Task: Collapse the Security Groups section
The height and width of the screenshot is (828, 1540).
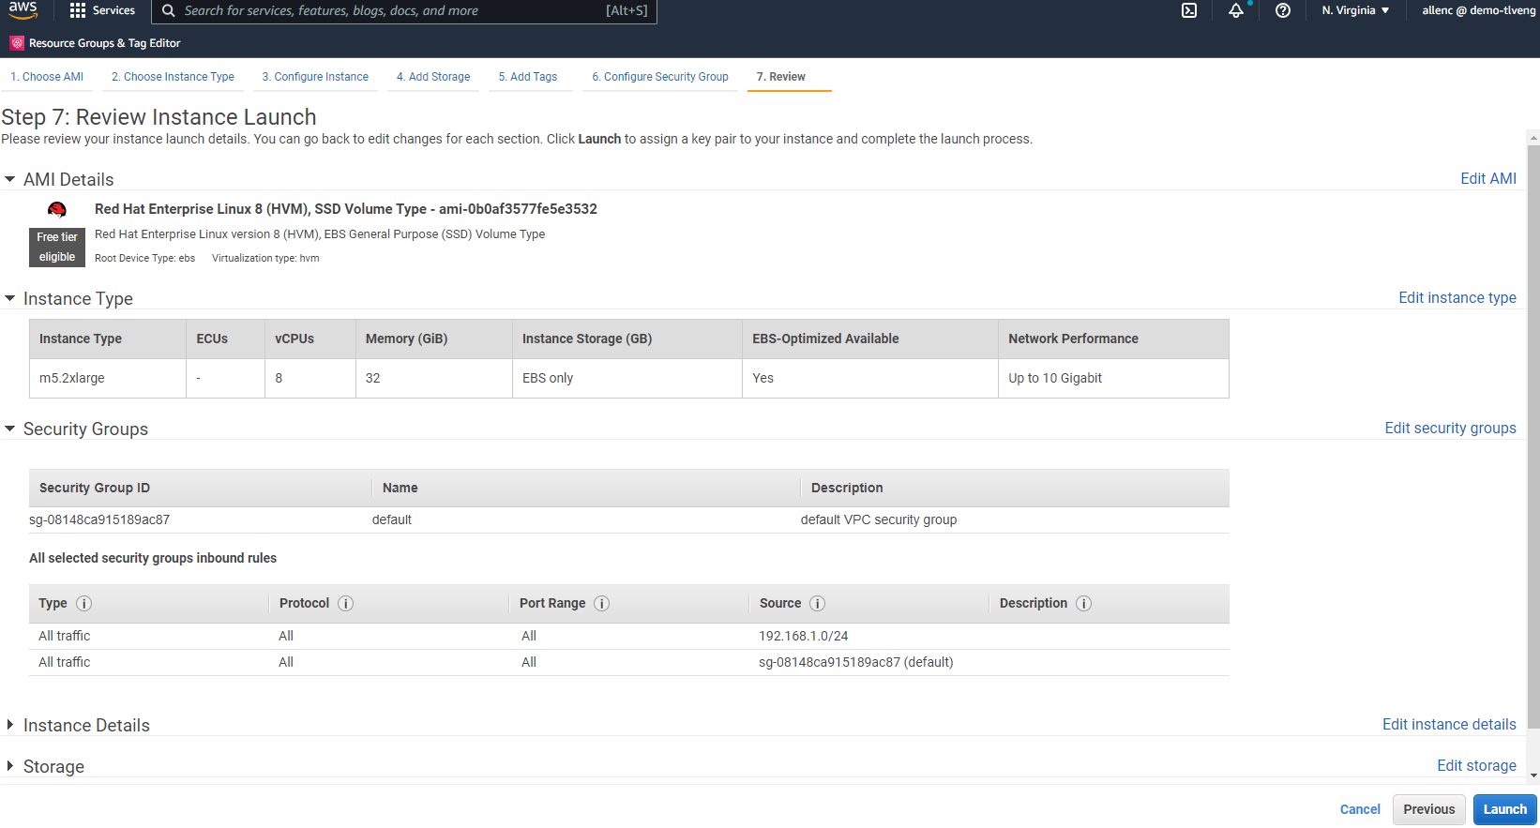Action: click(x=10, y=429)
